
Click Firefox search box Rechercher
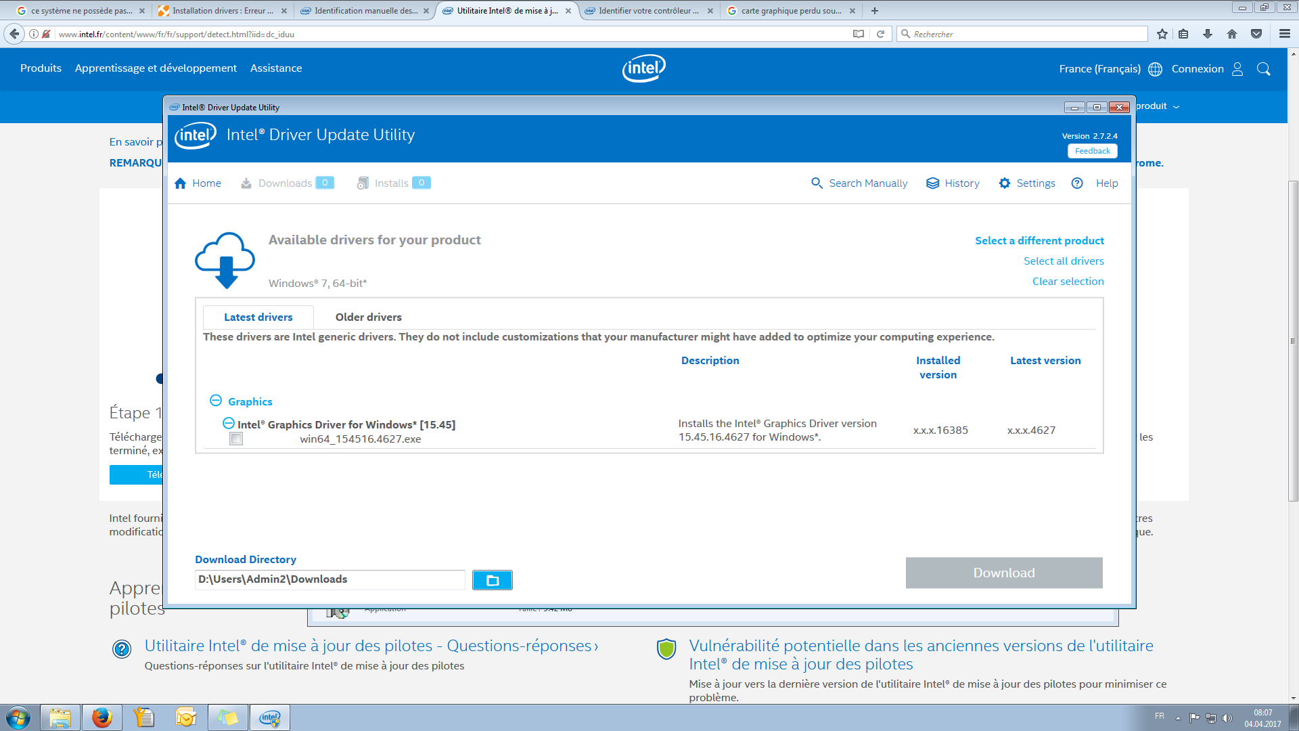coord(1022,34)
